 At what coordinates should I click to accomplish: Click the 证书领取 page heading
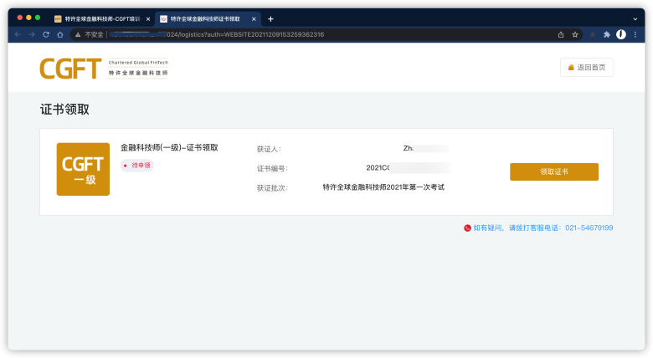[x=64, y=110]
